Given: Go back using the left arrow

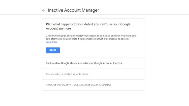Looking at the screenshot, I should coord(43,10).
